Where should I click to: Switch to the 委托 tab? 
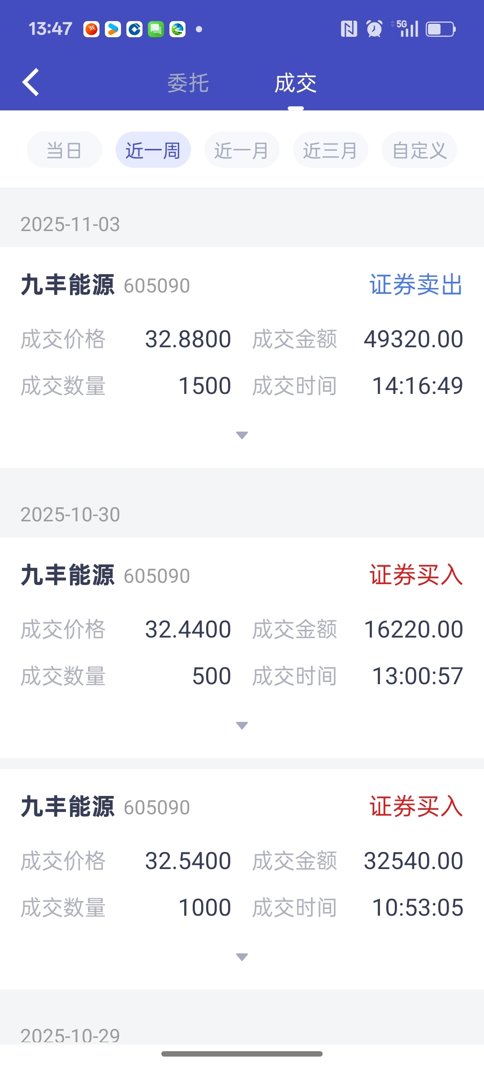[x=188, y=83]
